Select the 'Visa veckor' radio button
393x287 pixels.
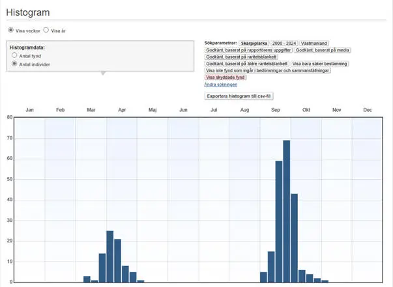coord(10,30)
